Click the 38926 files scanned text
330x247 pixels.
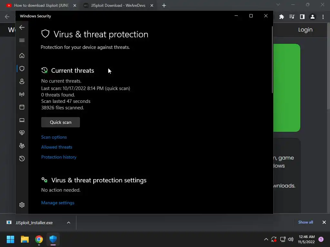(63, 108)
